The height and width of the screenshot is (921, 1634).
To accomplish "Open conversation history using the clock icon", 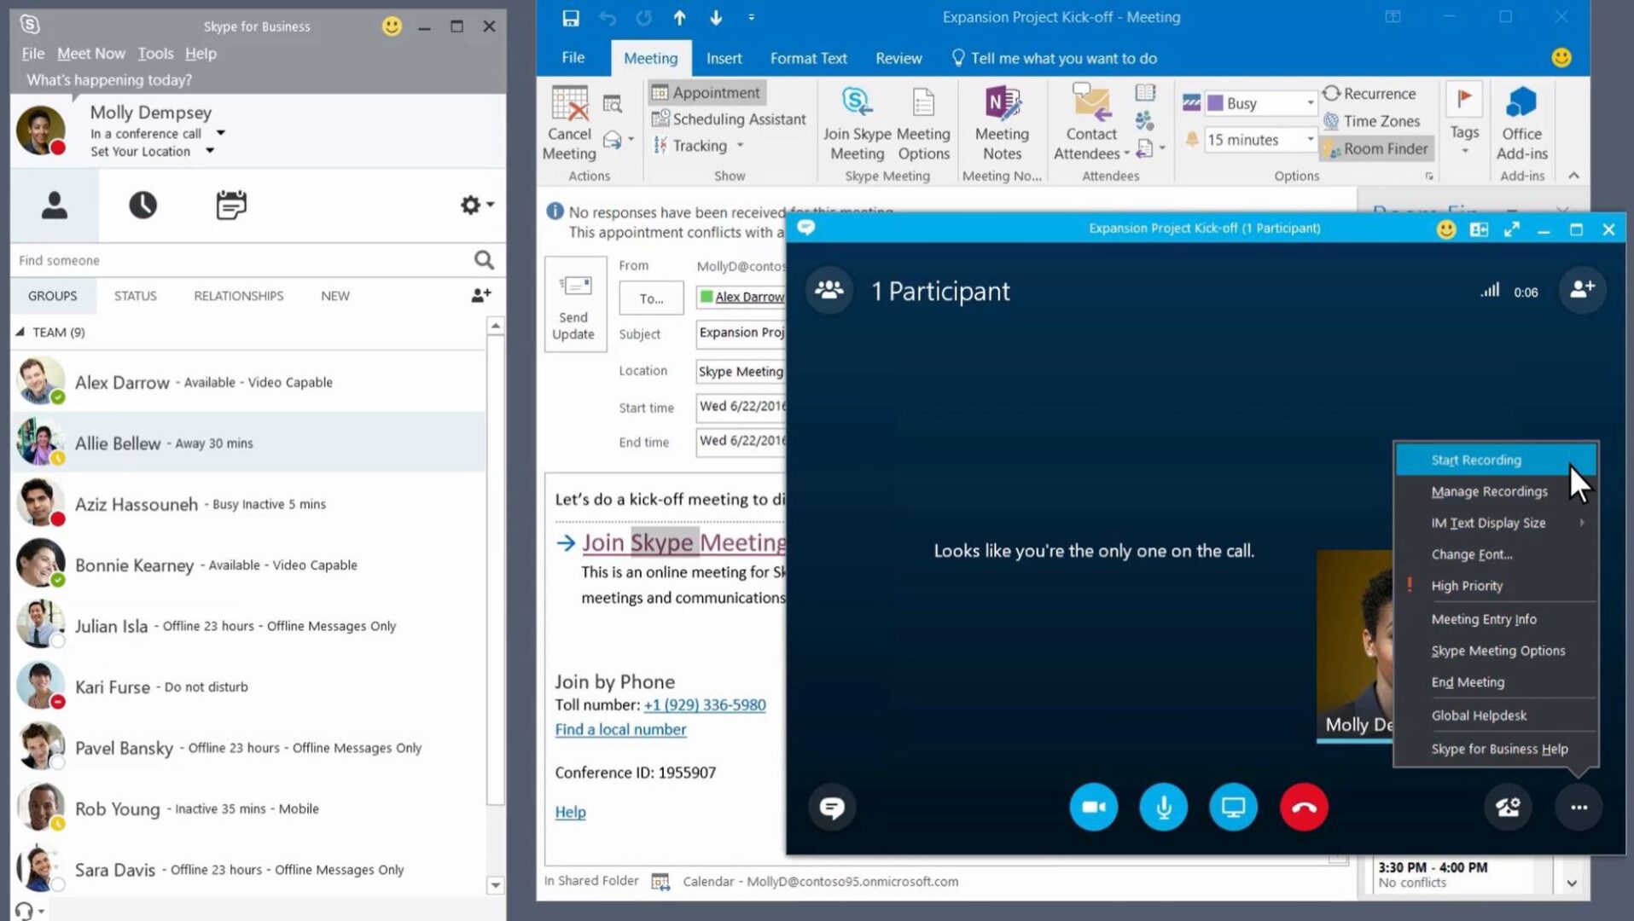I will tap(142, 205).
